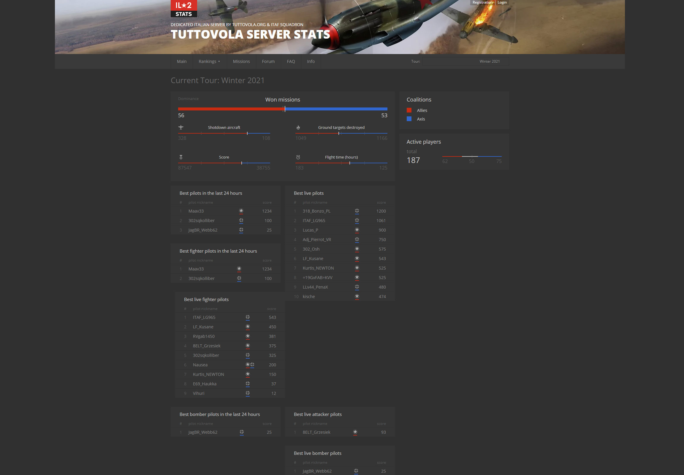Click the Score medal icon

181,157
